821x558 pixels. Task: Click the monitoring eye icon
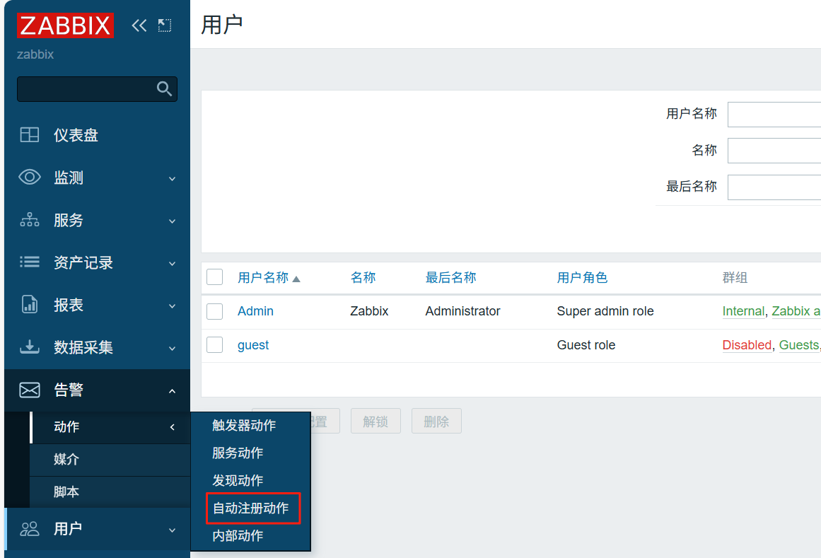tap(29, 178)
